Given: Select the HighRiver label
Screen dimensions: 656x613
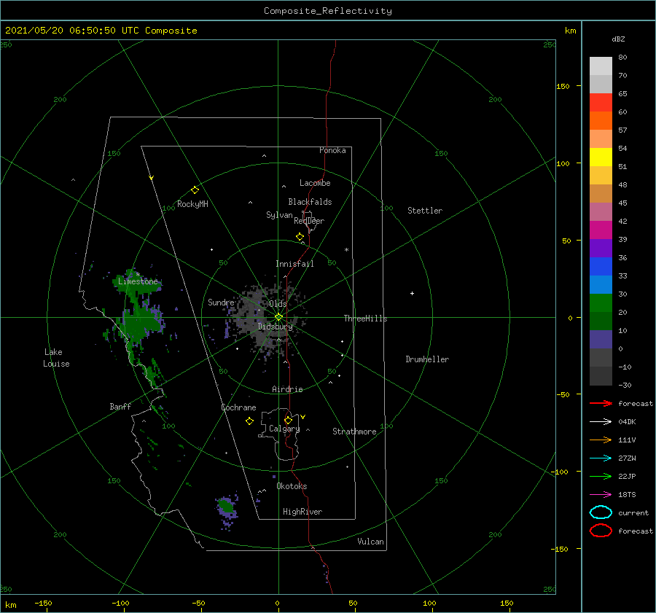Looking at the screenshot, I should (x=302, y=512).
